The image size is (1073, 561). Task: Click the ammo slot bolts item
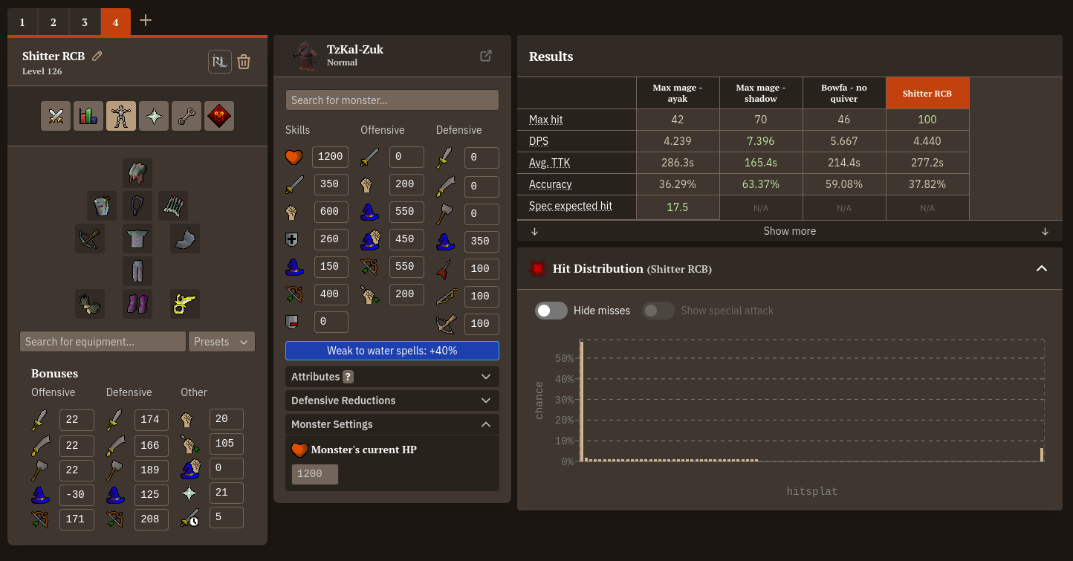[173, 206]
